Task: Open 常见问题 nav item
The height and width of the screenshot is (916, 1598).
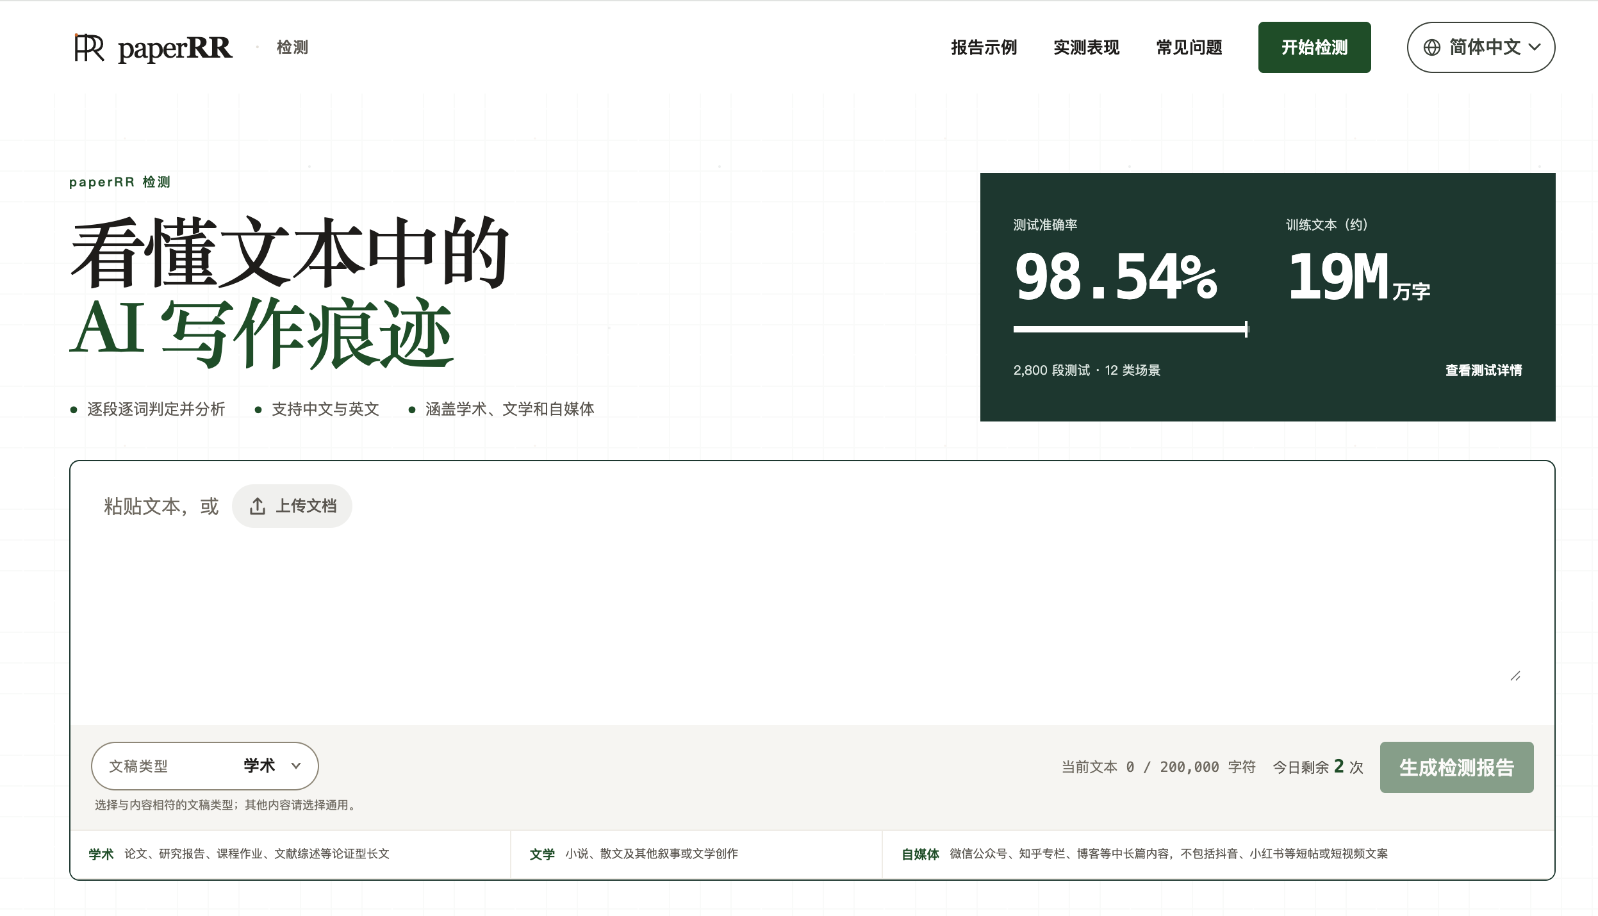Action: click(1189, 47)
